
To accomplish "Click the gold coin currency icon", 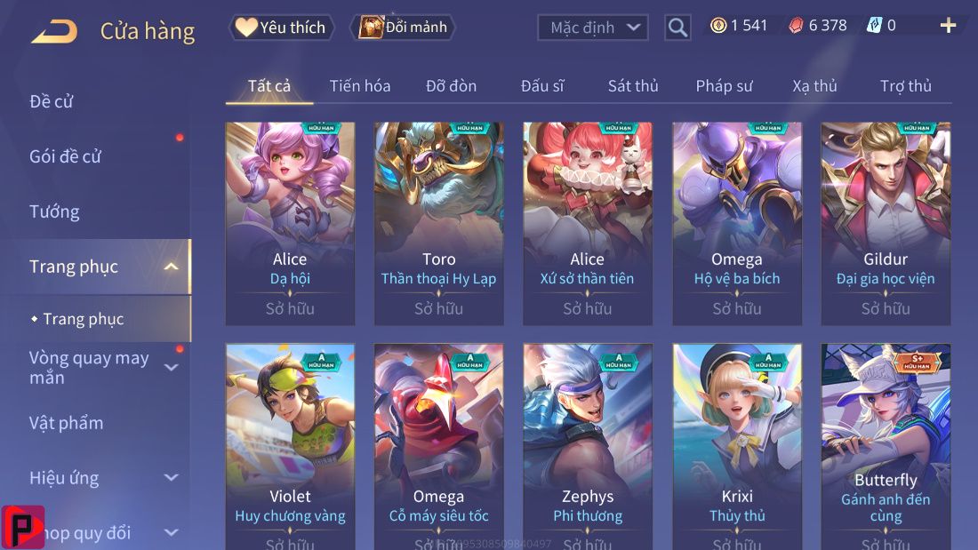I will click(x=718, y=26).
